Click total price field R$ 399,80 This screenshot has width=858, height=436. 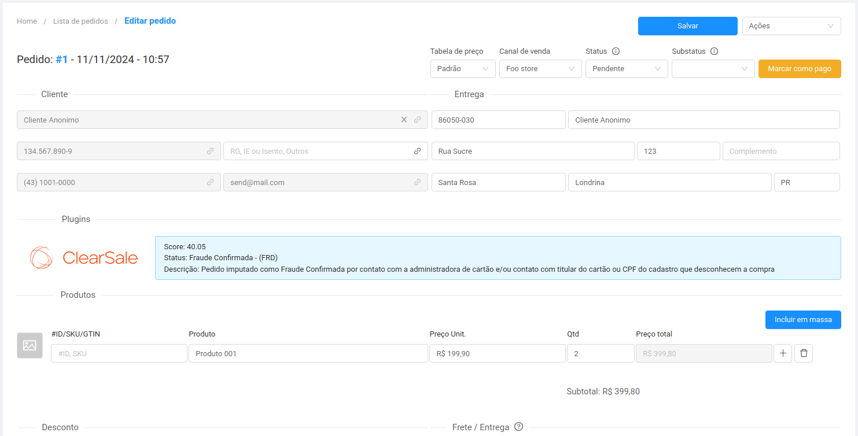(704, 353)
